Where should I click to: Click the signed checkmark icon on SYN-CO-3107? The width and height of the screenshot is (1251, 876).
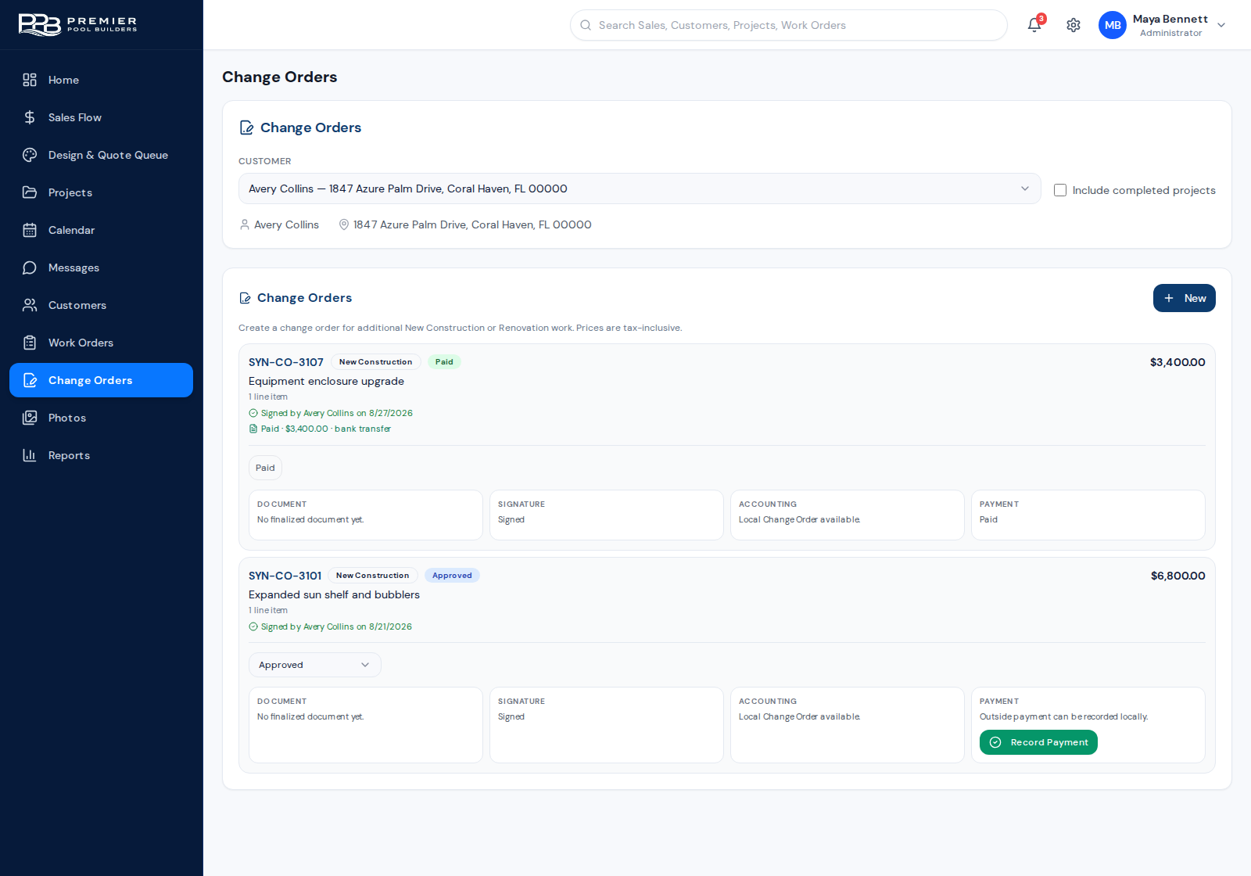click(x=253, y=413)
